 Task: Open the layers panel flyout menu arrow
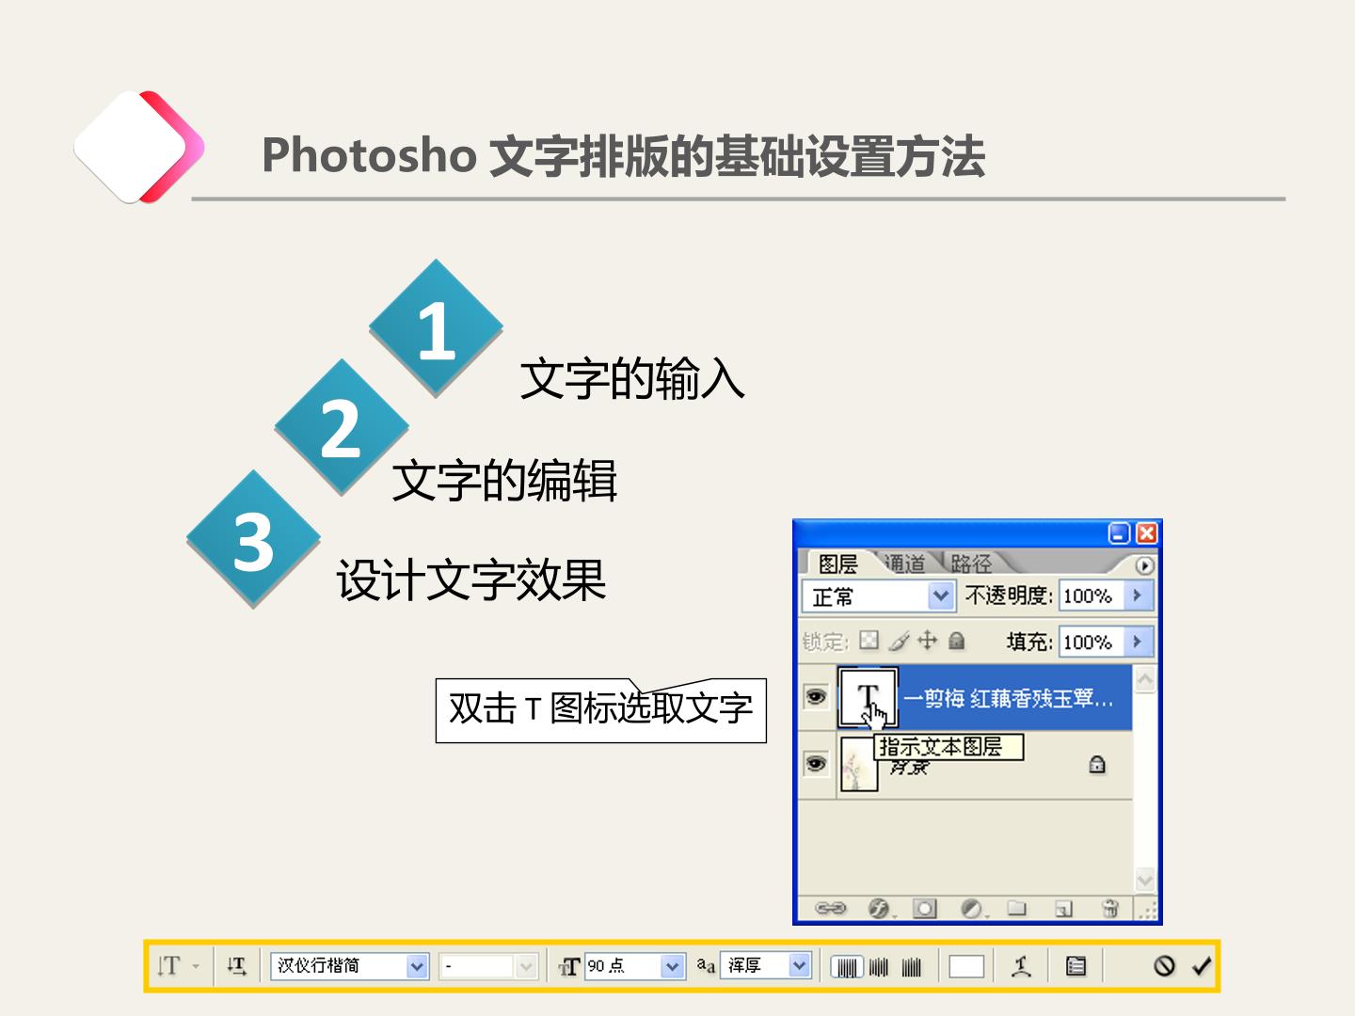(x=1143, y=565)
